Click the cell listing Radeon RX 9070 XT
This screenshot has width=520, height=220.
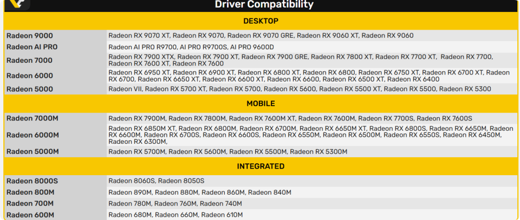[x=312, y=36]
